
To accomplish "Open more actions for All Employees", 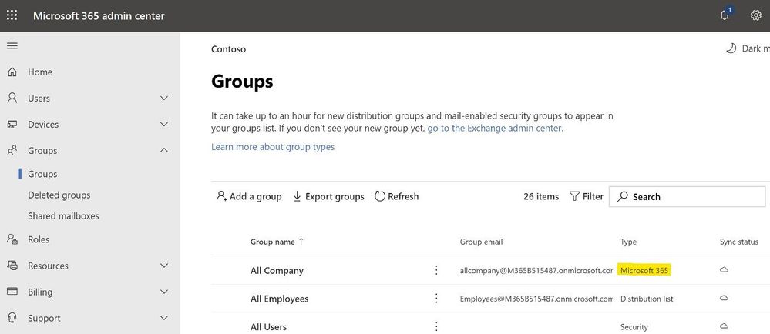I will point(436,298).
